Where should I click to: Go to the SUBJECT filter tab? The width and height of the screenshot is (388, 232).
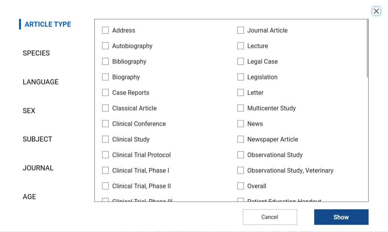[x=37, y=139]
